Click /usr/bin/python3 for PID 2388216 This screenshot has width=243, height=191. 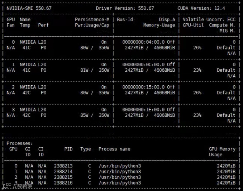coord(120,183)
